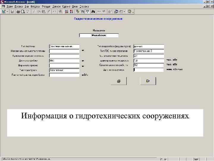Open the Вставка menu
Image resolution: width=214 pixels, height=161 pixels.
[35, 7]
